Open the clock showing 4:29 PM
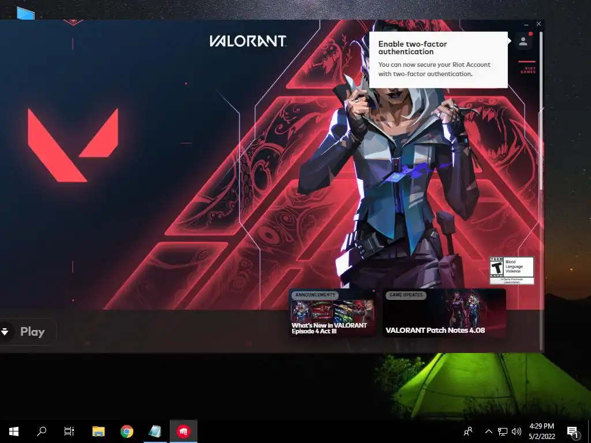Image resolution: width=591 pixels, height=443 pixels. point(541,431)
